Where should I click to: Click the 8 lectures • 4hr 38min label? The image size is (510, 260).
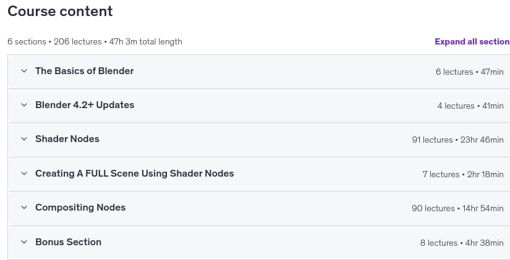(462, 243)
